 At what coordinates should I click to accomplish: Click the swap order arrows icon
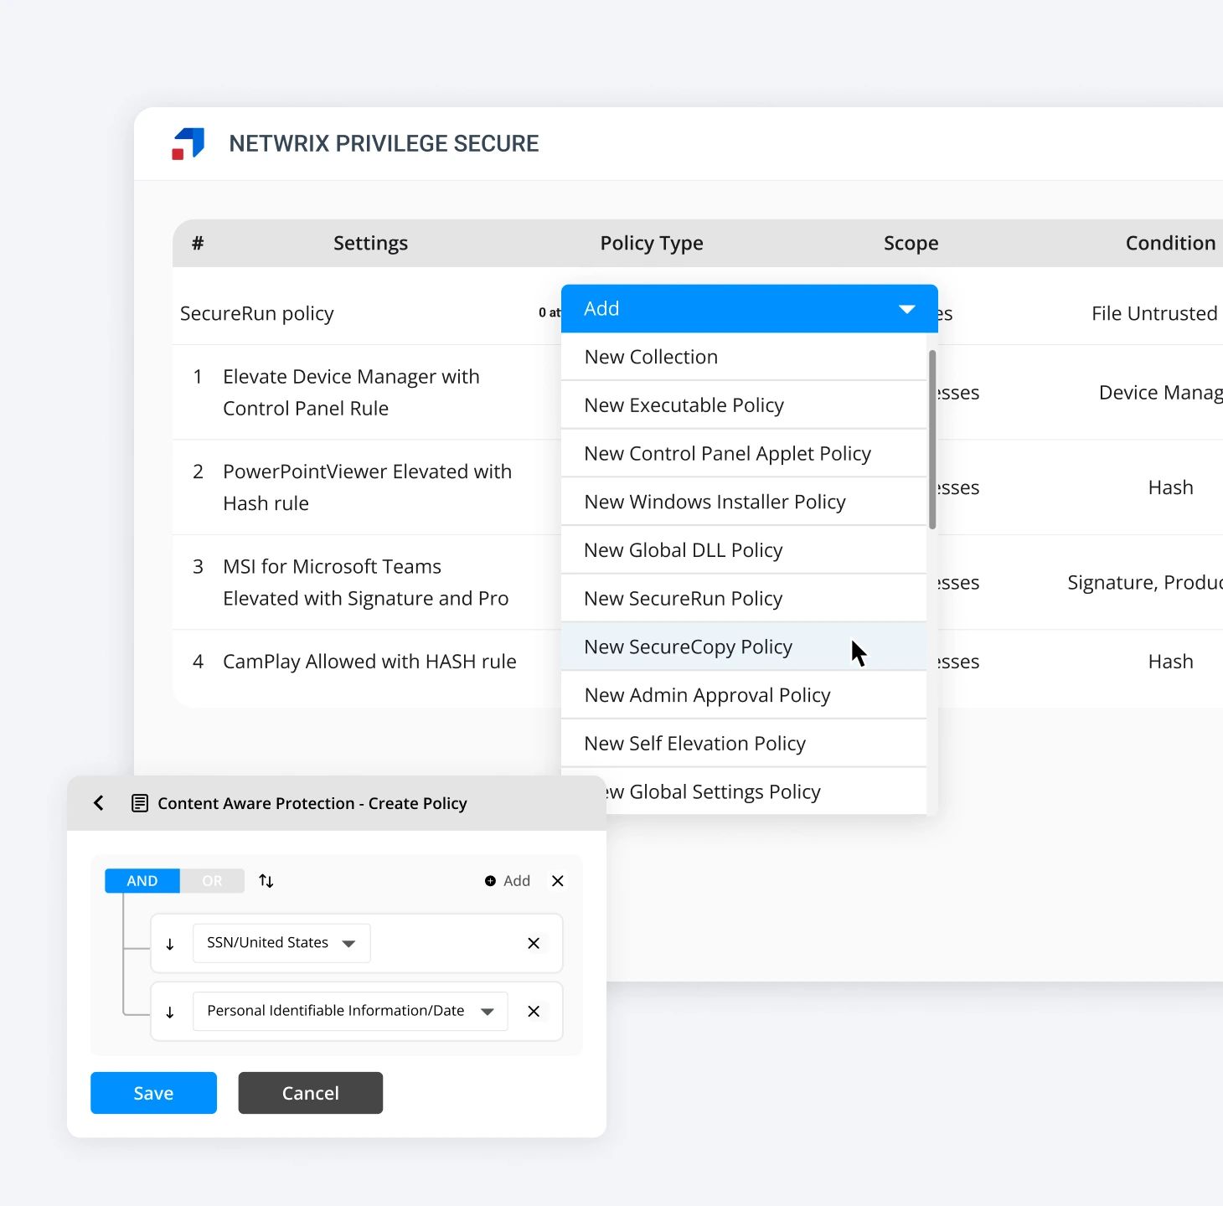(x=266, y=881)
